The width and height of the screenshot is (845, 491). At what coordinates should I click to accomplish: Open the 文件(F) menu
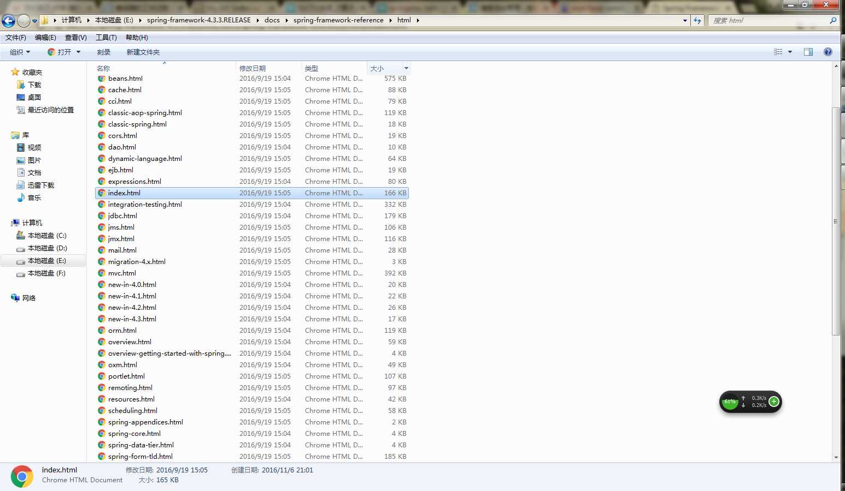point(16,37)
